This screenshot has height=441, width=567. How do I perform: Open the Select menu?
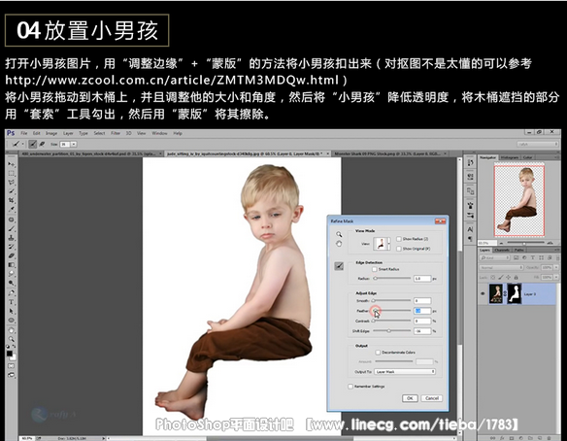click(99, 133)
